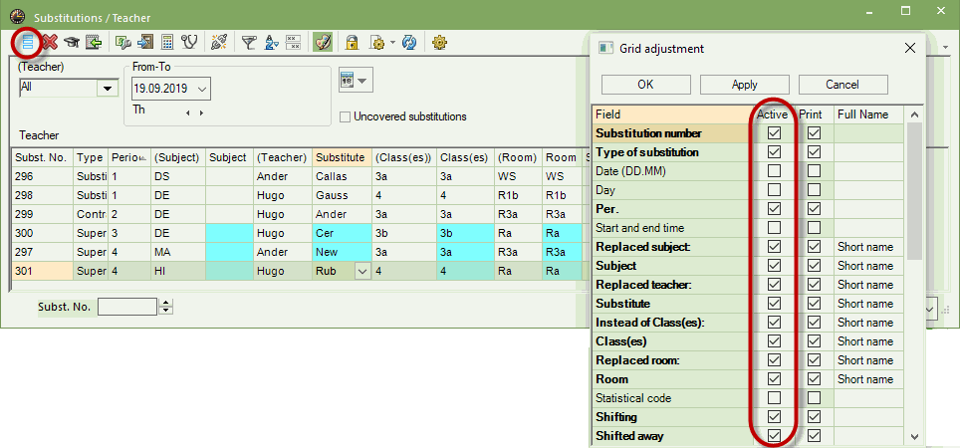Image resolution: width=960 pixels, height=448 pixels.
Task: Click Cancel in Grid adjustment
Action: pyautogui.click(x=843, y=85)
